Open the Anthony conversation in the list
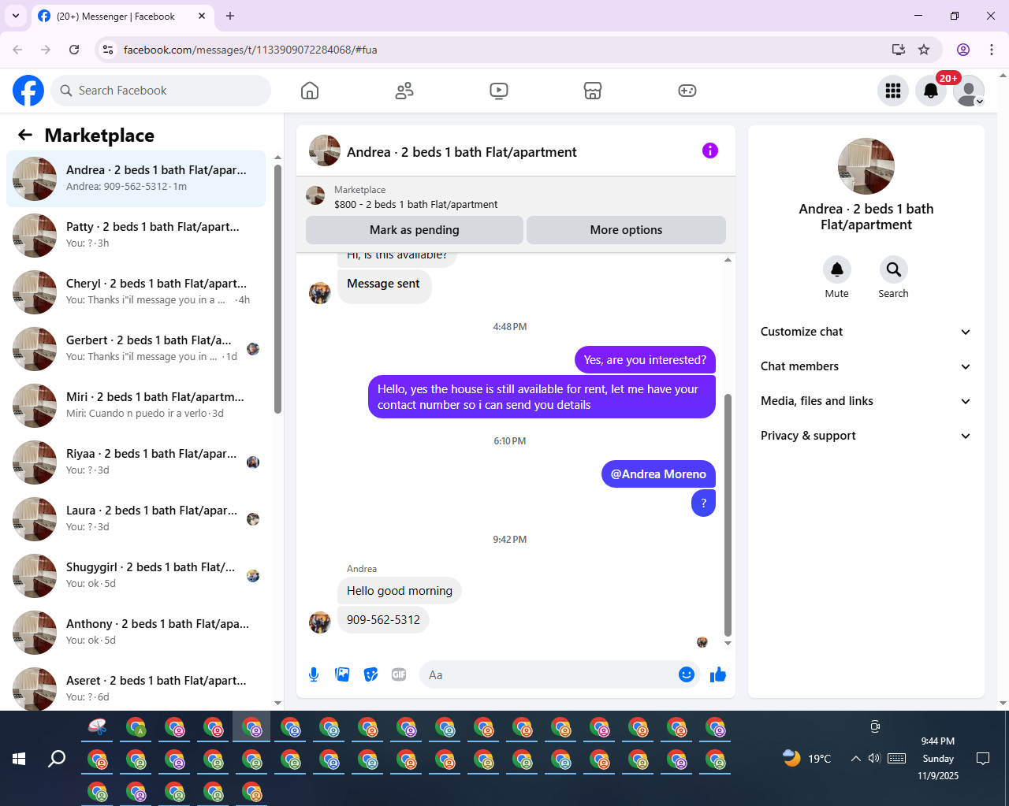 point(136,633)
